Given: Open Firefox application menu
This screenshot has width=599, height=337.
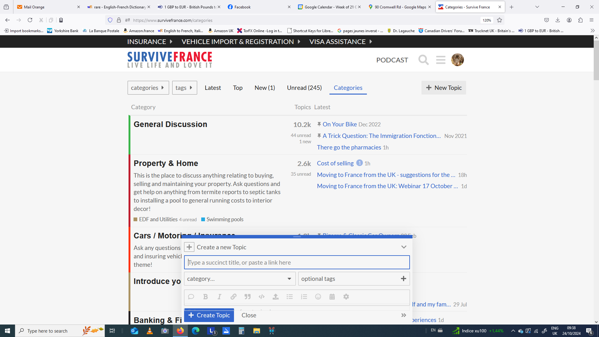Looking at the screenshot, I should (592, 20).
